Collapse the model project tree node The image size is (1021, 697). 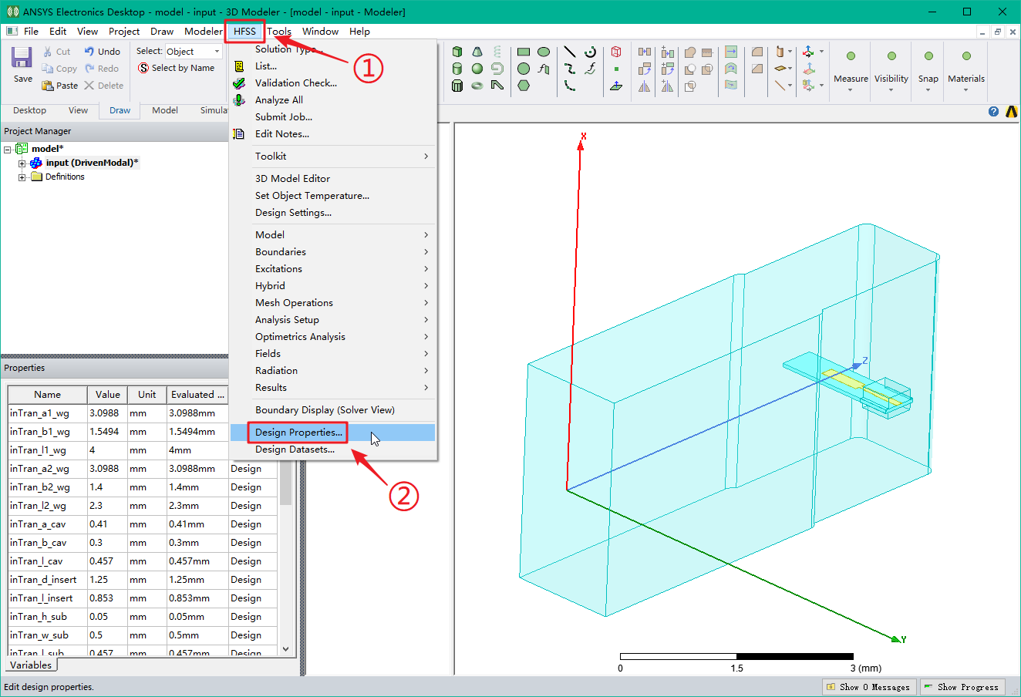tap(8, 149)
